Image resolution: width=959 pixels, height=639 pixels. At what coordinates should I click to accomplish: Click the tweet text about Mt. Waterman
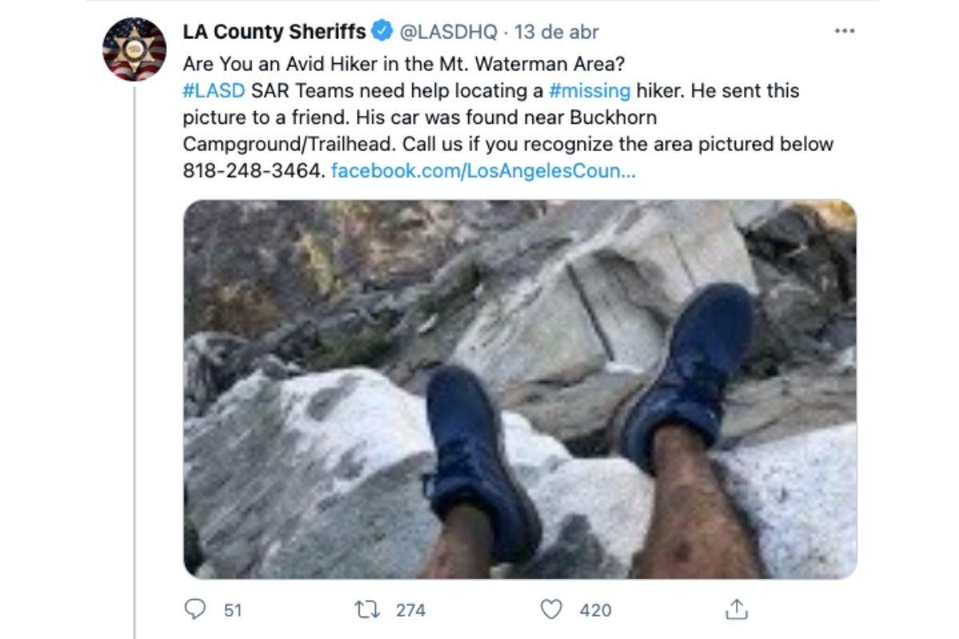tap(508, 117)
